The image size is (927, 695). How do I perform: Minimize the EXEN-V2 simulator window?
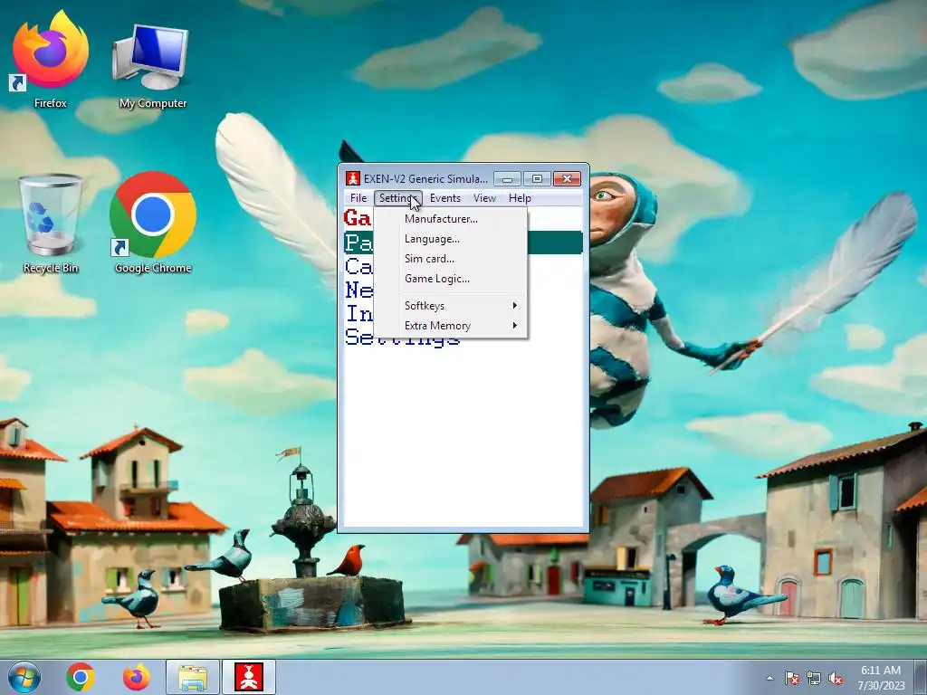(507, 178)
